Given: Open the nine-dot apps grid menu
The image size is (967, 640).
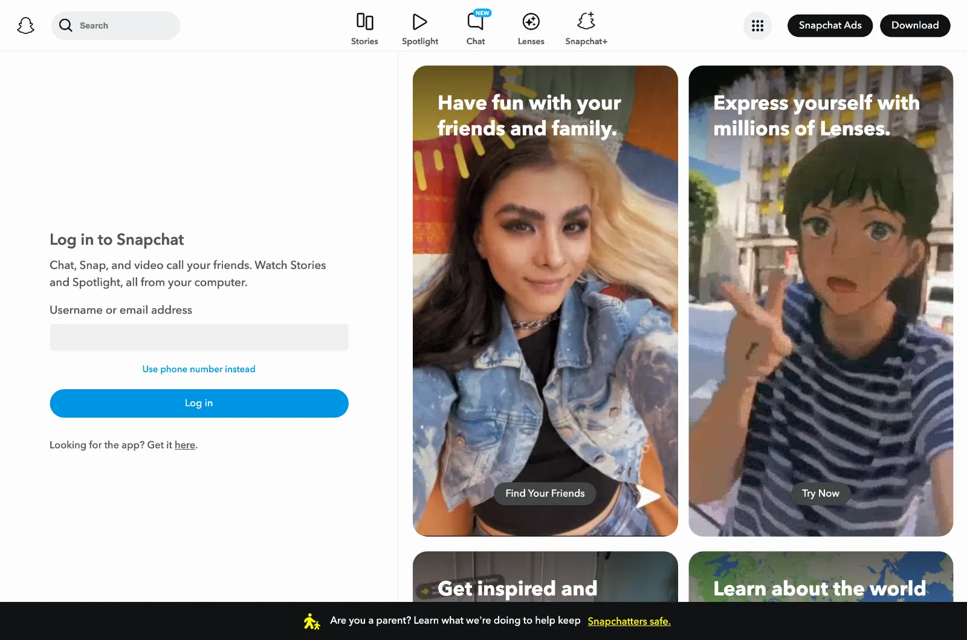Looking at the screenshot, I should [757, 25].
